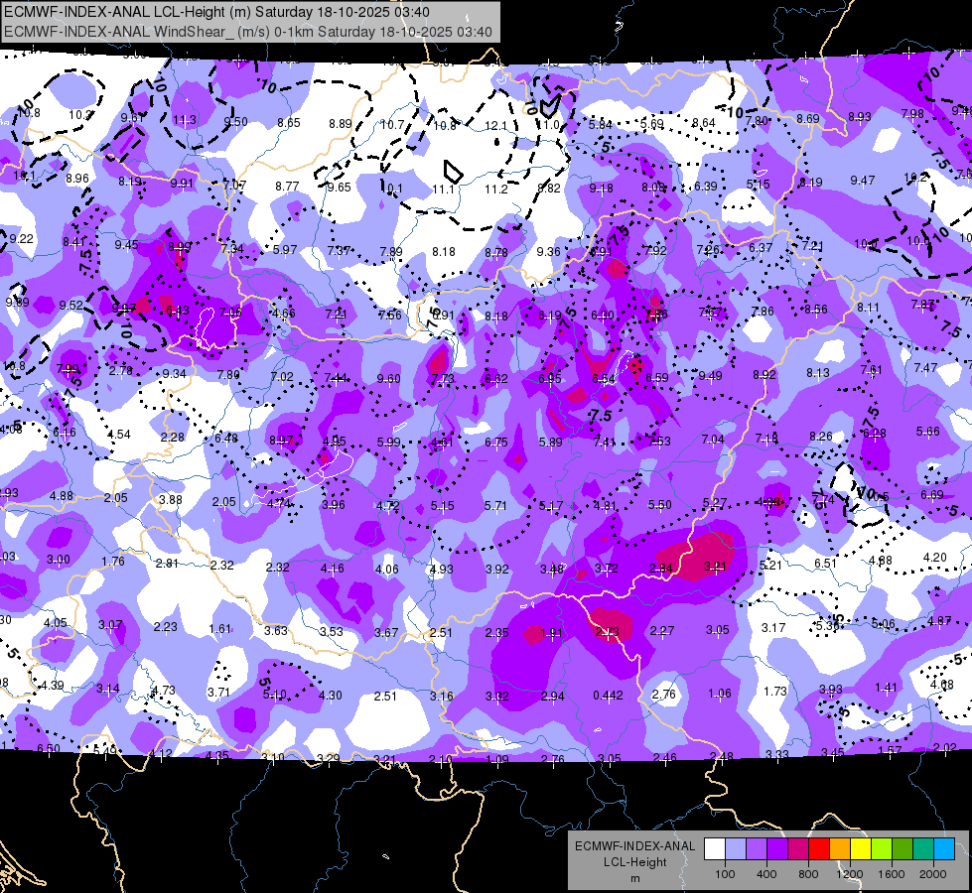Image resolution: width=972 pixels, height=893 pixels.
Task: Click the wind shear value 4.30
Action: (330, 696)
